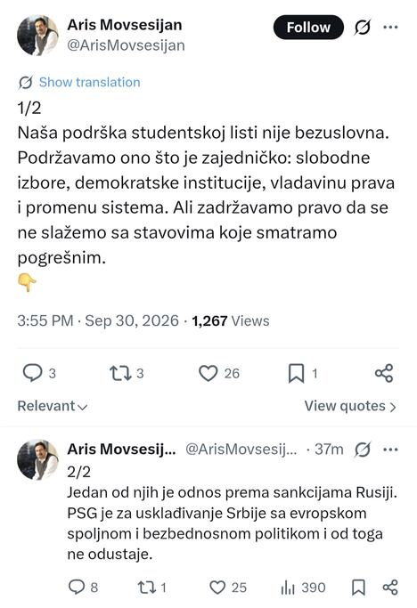Bookmark the main post
417x608 pixels.
(x=302, y=373)
